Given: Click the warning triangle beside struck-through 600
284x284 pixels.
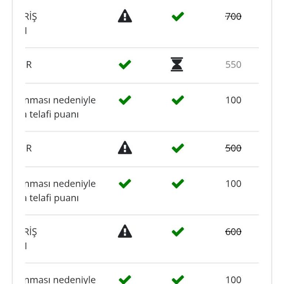Looking at the screenshot, I should click(x=125, y=231).
